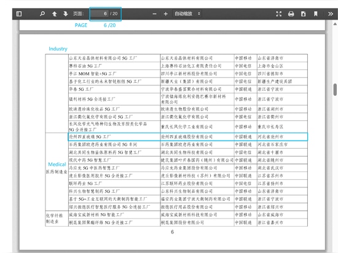Select 马应龙 5G 中医药智慧工厂 cell

[114, 168]
